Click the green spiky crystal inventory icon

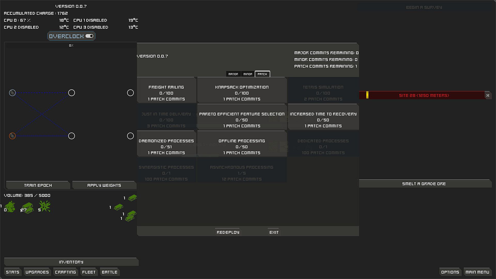45,206
